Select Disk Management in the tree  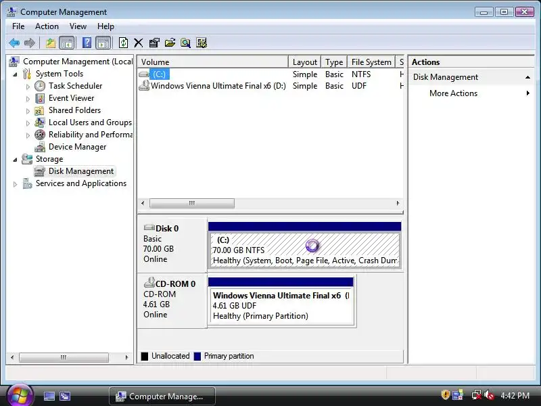click(x=80, y=171)
